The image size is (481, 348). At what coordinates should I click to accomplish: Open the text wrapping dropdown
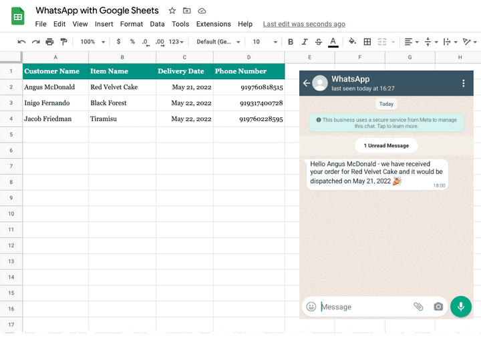(x=450, y=41)
